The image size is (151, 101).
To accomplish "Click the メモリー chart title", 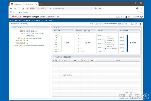I will point(100,31).
